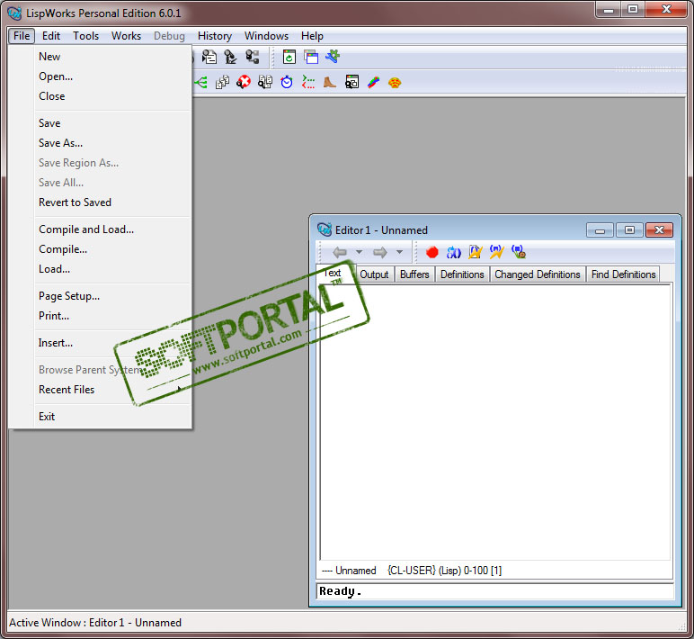Click the window refresh green arrow icon
The image size is (694, 639).
[289, 57]
